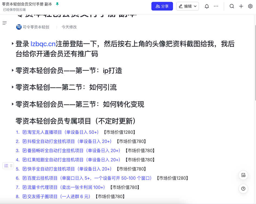
Task: Click the notification bell icon
Action: 207,6
